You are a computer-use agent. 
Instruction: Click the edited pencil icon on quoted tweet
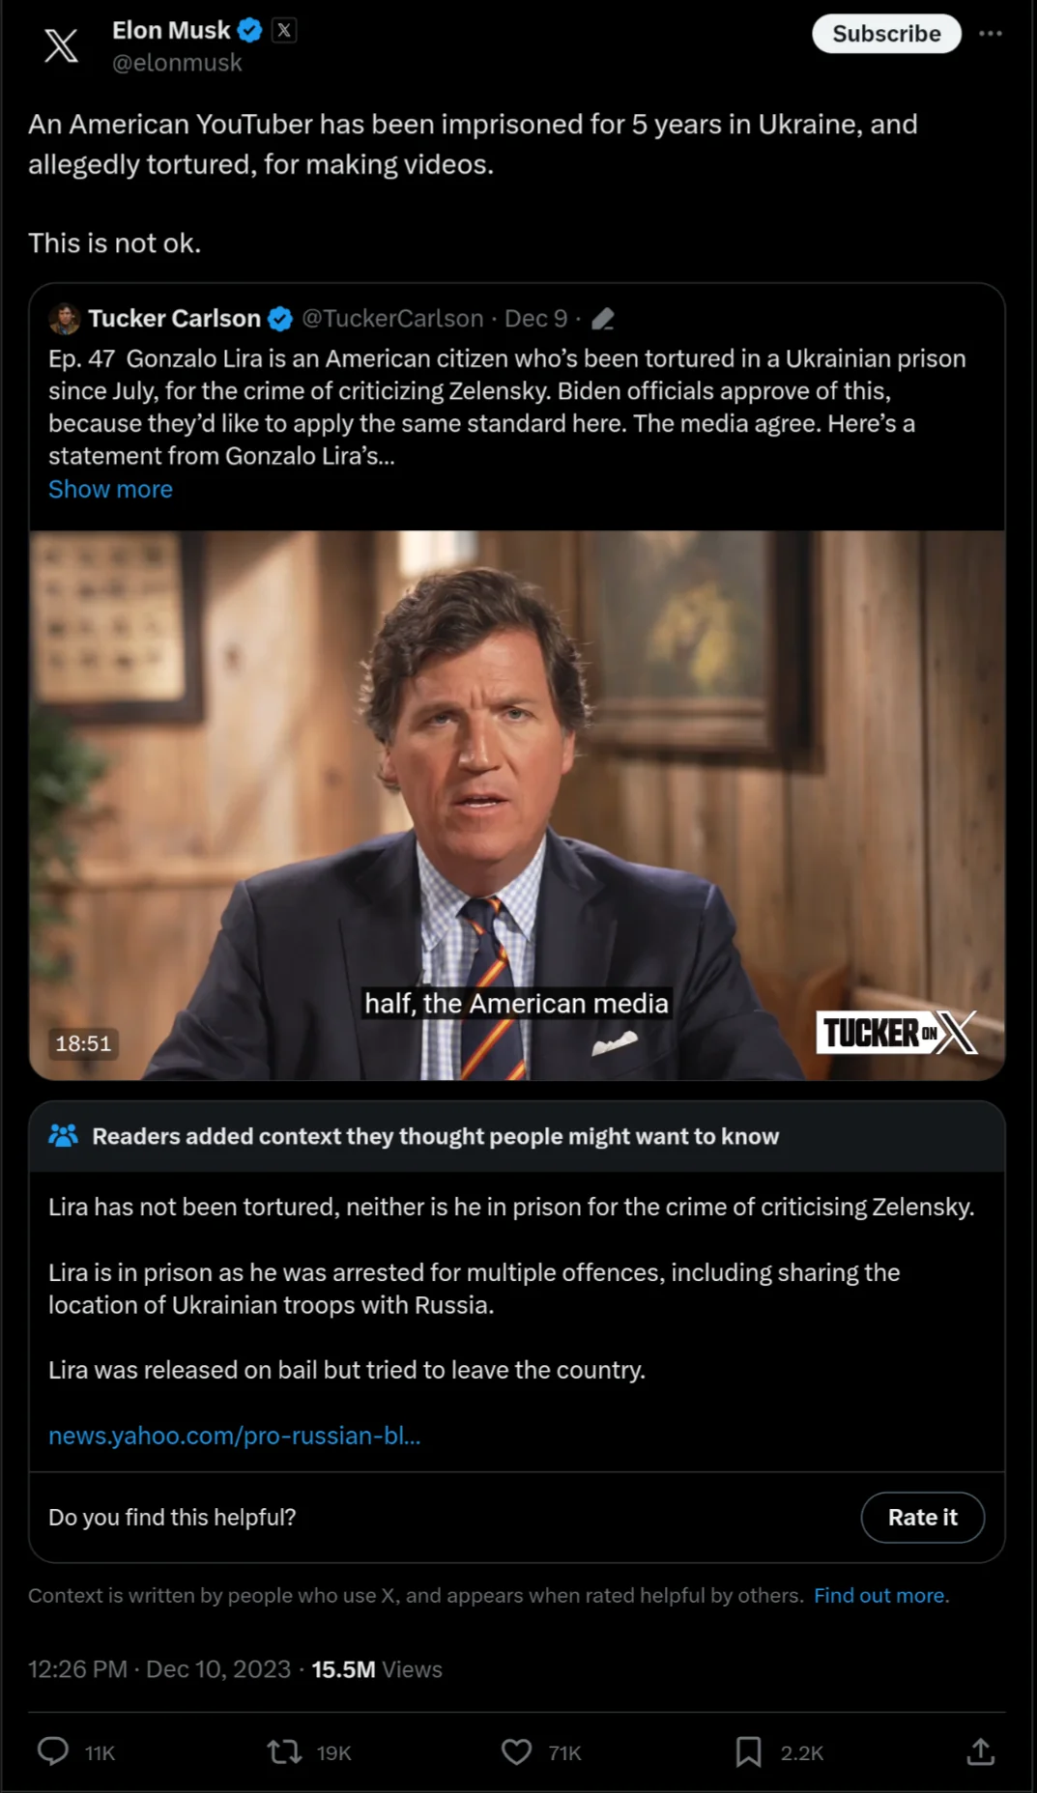(x=603, y=319)
